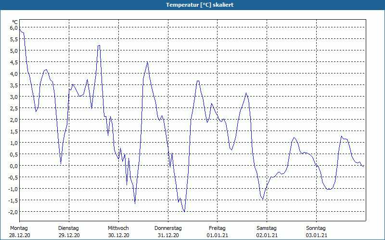Click the Mittwoch 30.12.20 date label
385x240 pixels.
[x=118, y=232]
